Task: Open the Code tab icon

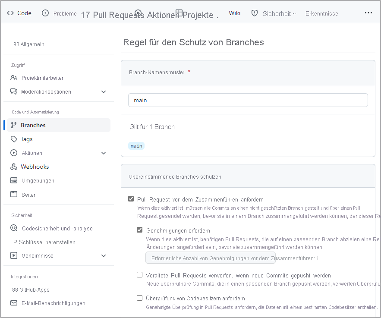Action: (10, 13)
